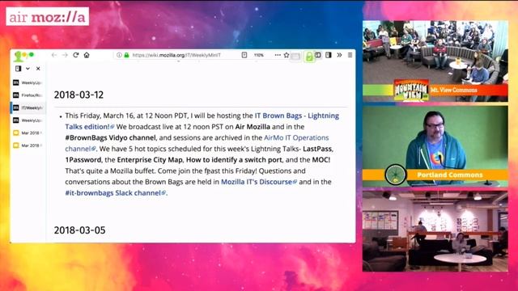Click the sidebar panel switcher icon
This screenshot has width=518, height=291.
click(18, 68)
